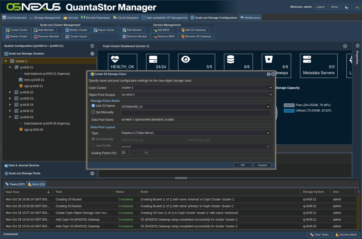The image size is (362, 239).
Task: Click the Create Cluster toolbar icon
Action: [7, 30]
